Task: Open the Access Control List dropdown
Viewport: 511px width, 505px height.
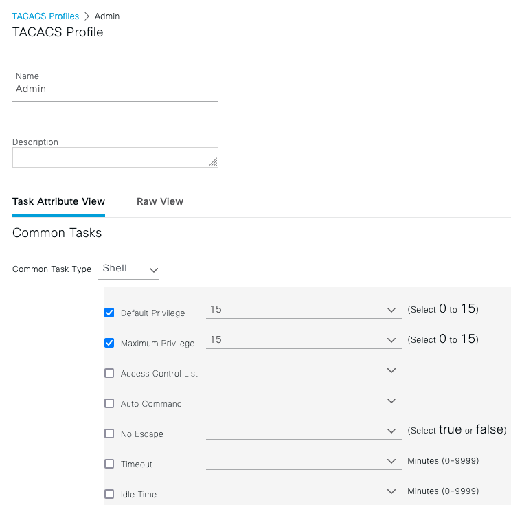Action: pos(303,371)
